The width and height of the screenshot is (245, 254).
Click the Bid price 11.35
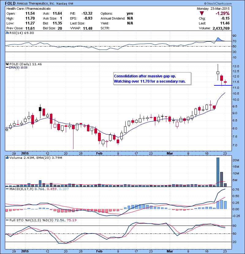point(57,23)
